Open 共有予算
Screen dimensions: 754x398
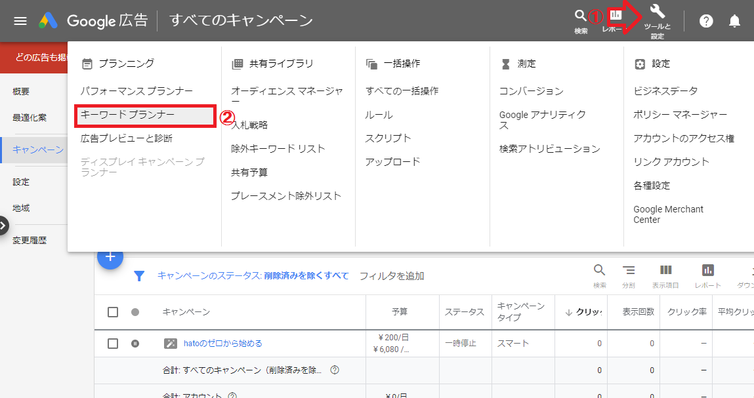(249, 172)
